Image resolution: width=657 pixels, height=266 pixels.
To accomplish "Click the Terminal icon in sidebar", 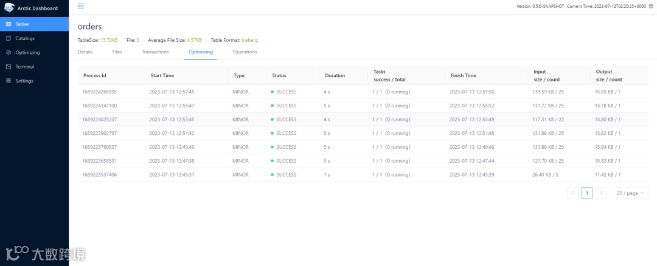I will pos(9,67).
